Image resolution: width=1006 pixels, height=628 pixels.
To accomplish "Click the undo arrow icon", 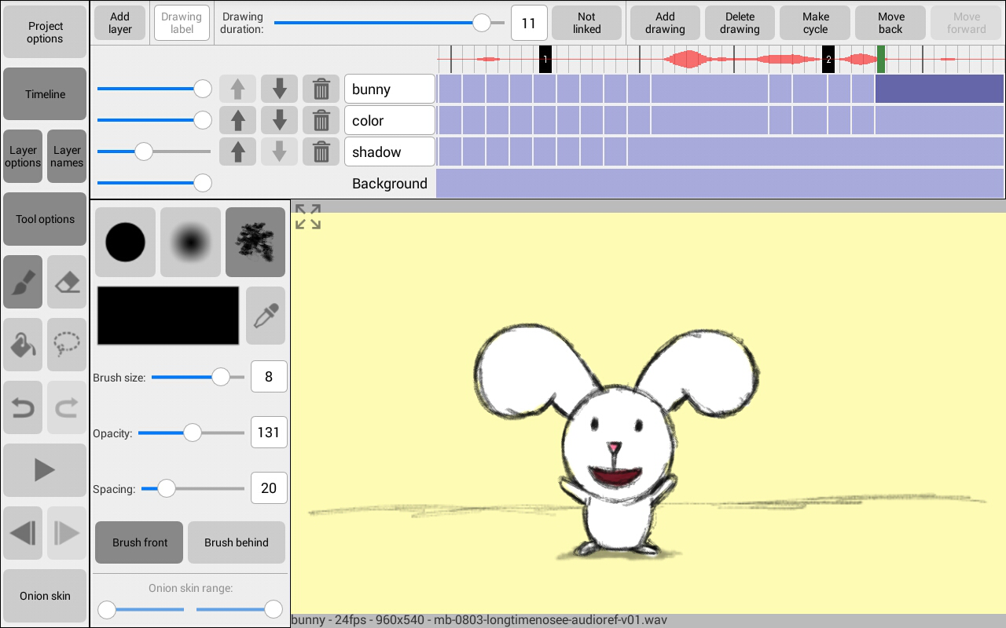I will (x=23, y=407).
